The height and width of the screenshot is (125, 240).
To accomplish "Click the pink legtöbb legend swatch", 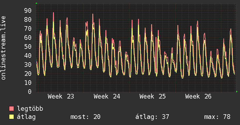I will pyautogui.click(x=11, y=108).
